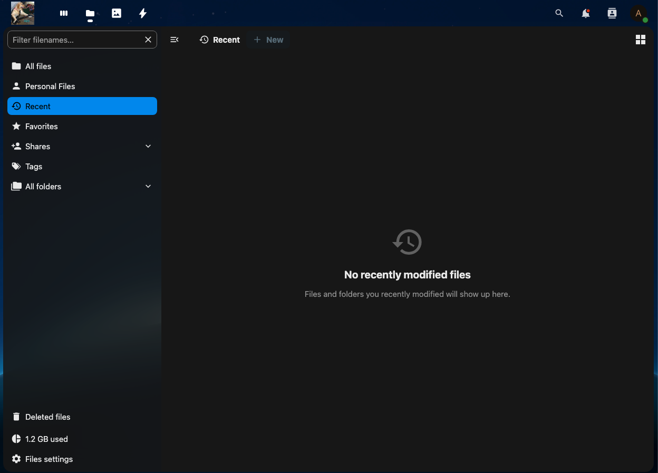Open the Tags view
The width and height of the screenshot is (658, 473).
[x=34, y=166]
